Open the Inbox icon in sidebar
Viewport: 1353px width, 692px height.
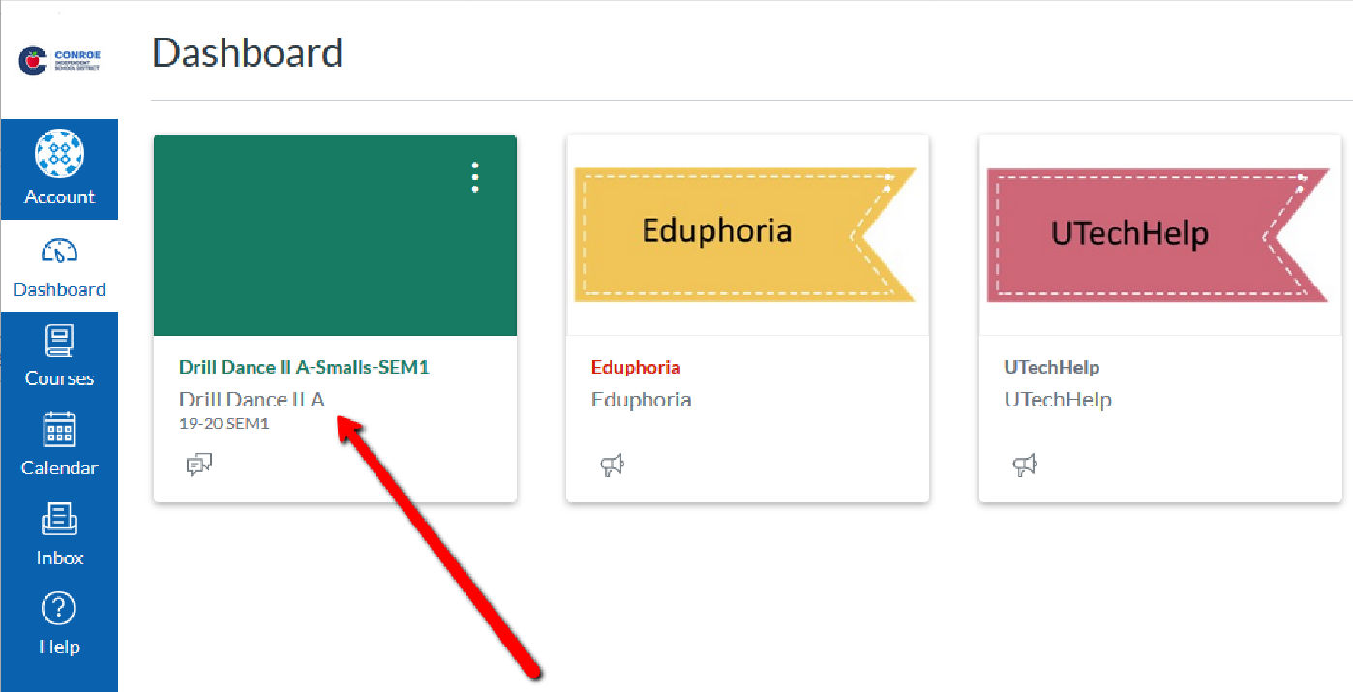coord(59,520)
